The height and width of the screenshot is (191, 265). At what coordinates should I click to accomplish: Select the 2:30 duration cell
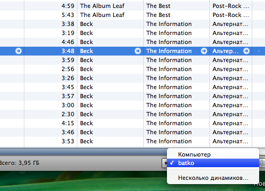[68, 114]
